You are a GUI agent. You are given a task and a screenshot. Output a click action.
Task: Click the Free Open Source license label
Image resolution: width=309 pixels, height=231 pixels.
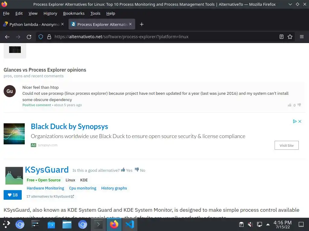(x=43, y=180)
